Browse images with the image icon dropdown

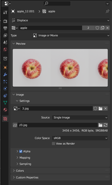click(x=16, y=108)
